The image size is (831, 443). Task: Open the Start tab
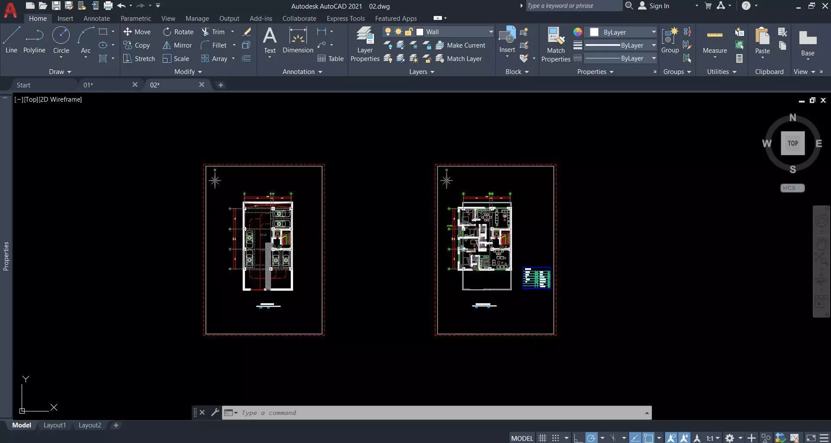(x=23, y=85)
